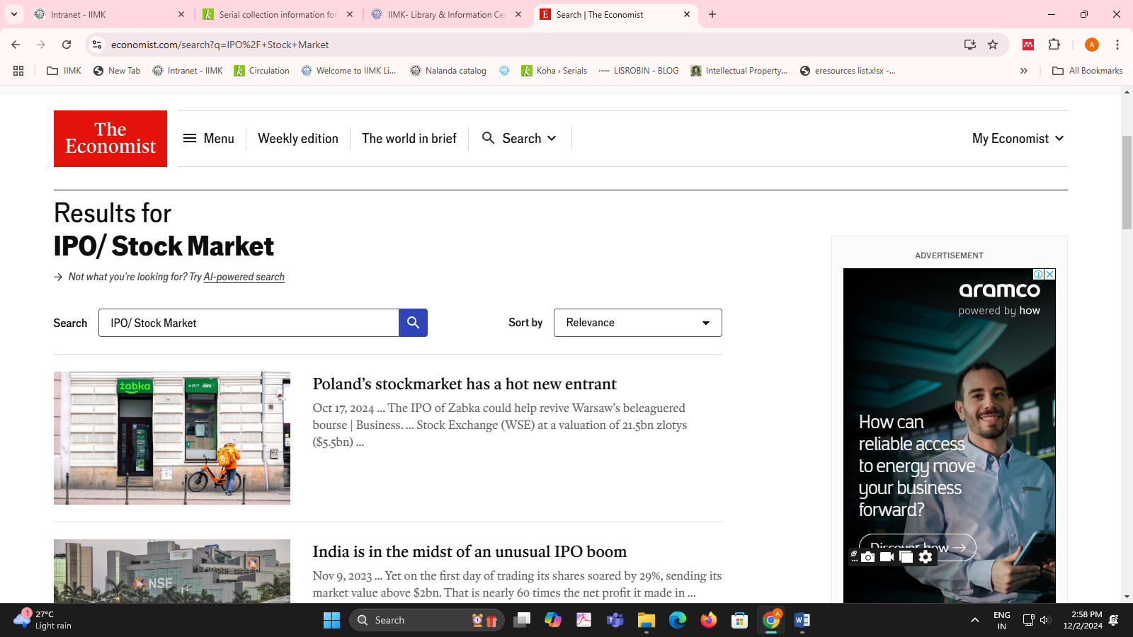Expand the My Economist account menu
The width and height of the screenshot is (1133, 637).
pos(1018,139)
